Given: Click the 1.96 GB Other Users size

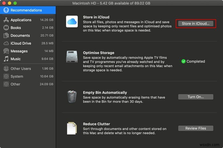Looking at the screenshot, I should 48,69.
